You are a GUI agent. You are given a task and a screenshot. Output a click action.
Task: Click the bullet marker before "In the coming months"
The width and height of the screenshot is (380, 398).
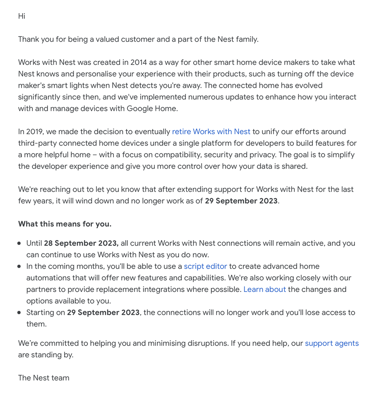point(19,266)
